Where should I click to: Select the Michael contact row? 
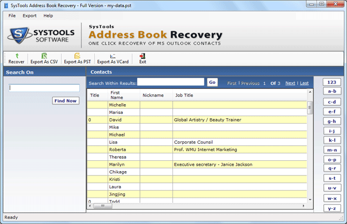pyautogui.click(x=197, y=135)
